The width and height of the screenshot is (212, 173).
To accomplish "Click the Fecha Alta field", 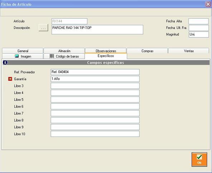I will click(x=198, y=21).
